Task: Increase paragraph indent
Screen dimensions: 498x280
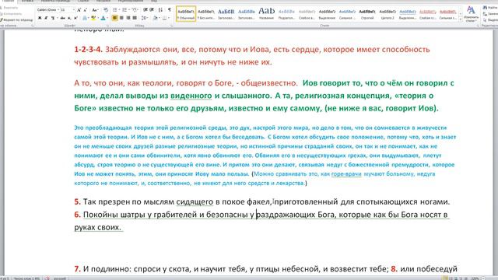Action: pos(152,10)
